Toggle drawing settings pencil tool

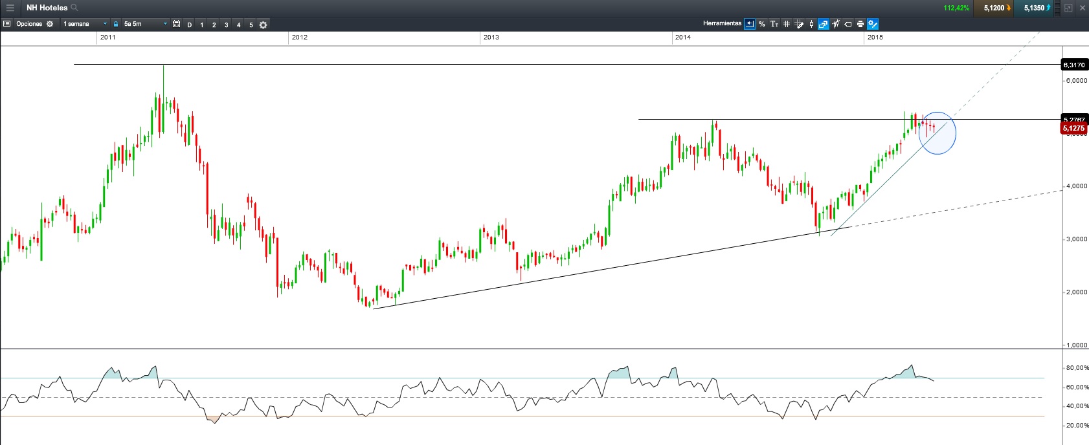pos(873,24)
